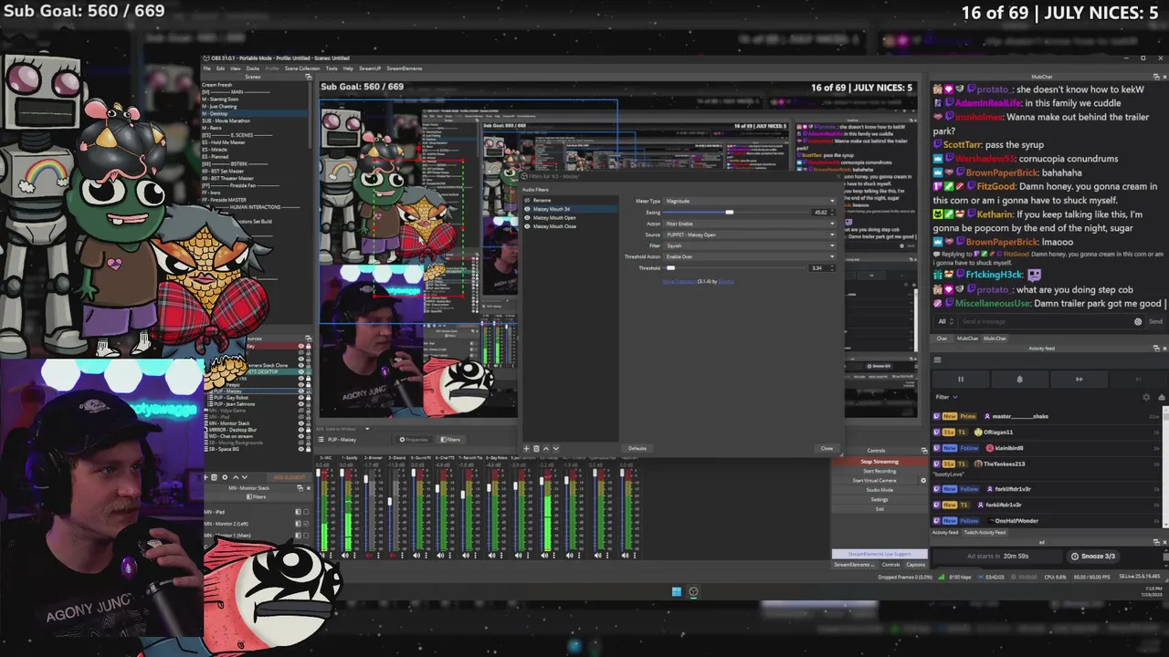This screenshot has width=1169, height=657.
Task: Move selected source down in the list
Action: point(245,477)
